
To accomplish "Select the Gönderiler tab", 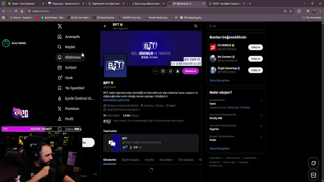I will coord(110,160).
